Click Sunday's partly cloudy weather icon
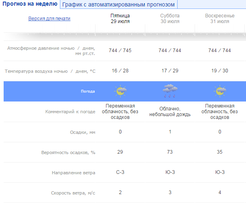Screen dimensions: 246x203 220,91
